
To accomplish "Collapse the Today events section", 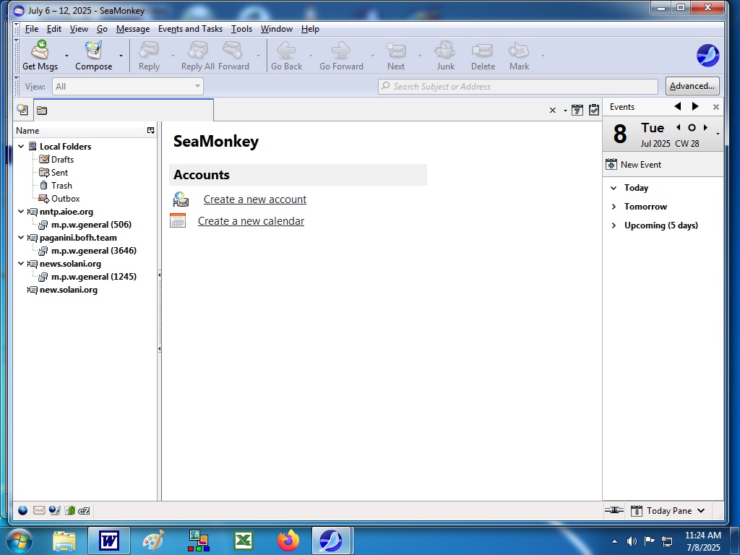I will point(614,188).
